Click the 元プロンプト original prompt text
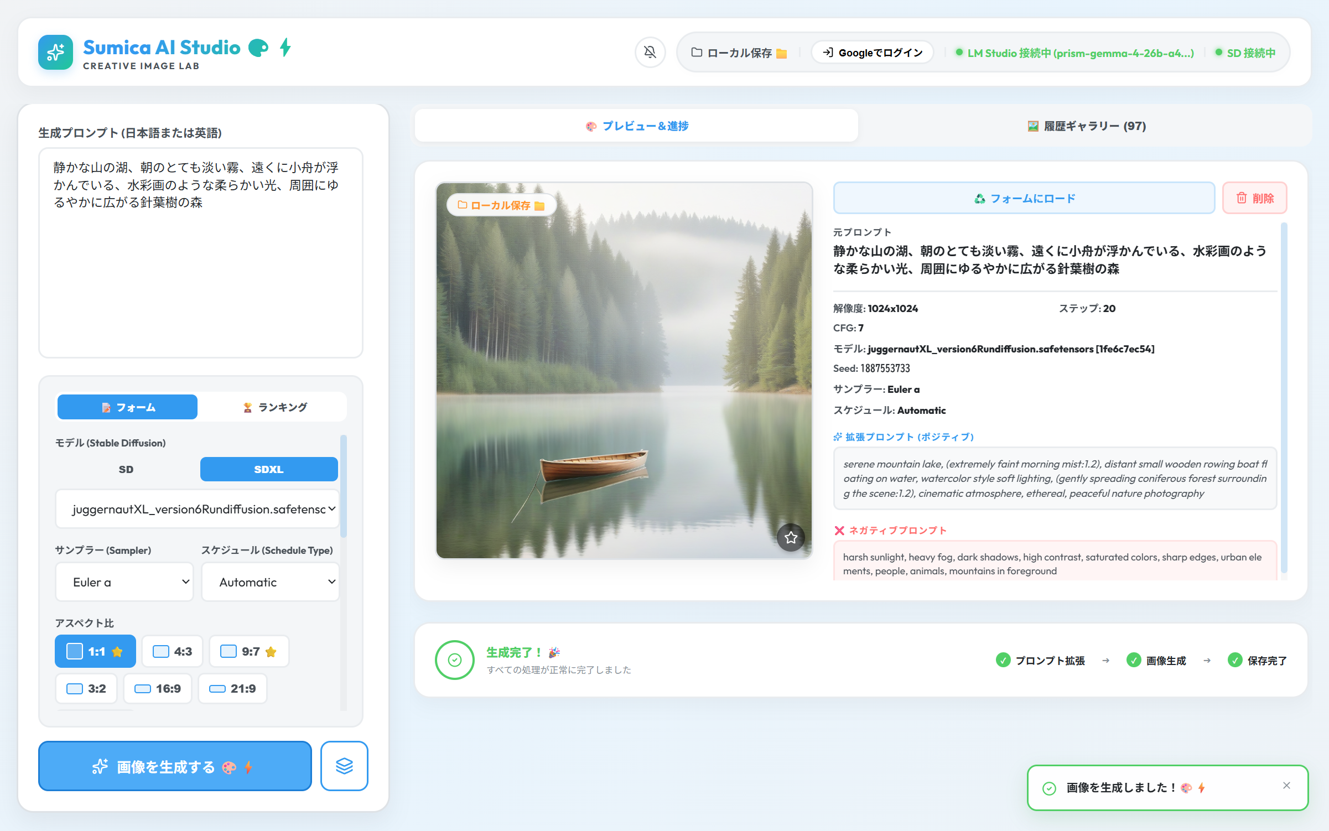1329x831 pixels. click(x=1050, y=260)
